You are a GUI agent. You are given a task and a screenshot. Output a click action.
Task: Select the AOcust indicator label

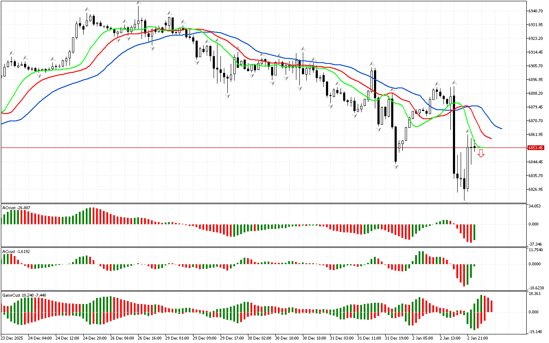[x=16, y=208]
